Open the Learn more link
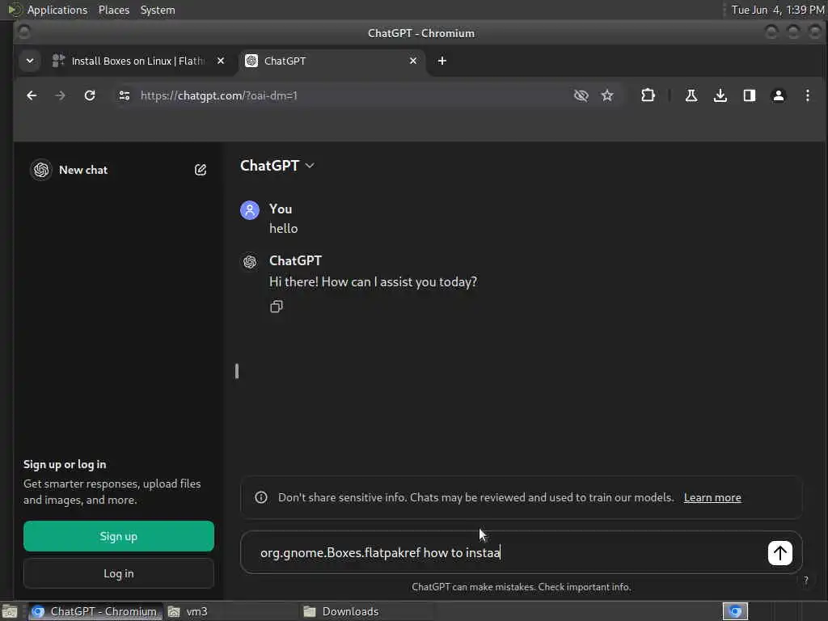 [712, 497]
